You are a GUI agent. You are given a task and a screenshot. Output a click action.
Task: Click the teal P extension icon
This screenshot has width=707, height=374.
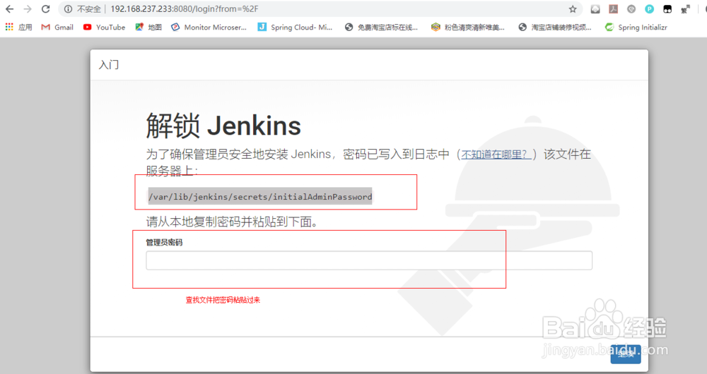point(649,9)
